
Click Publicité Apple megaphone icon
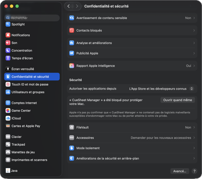click(x=72, y=53)
